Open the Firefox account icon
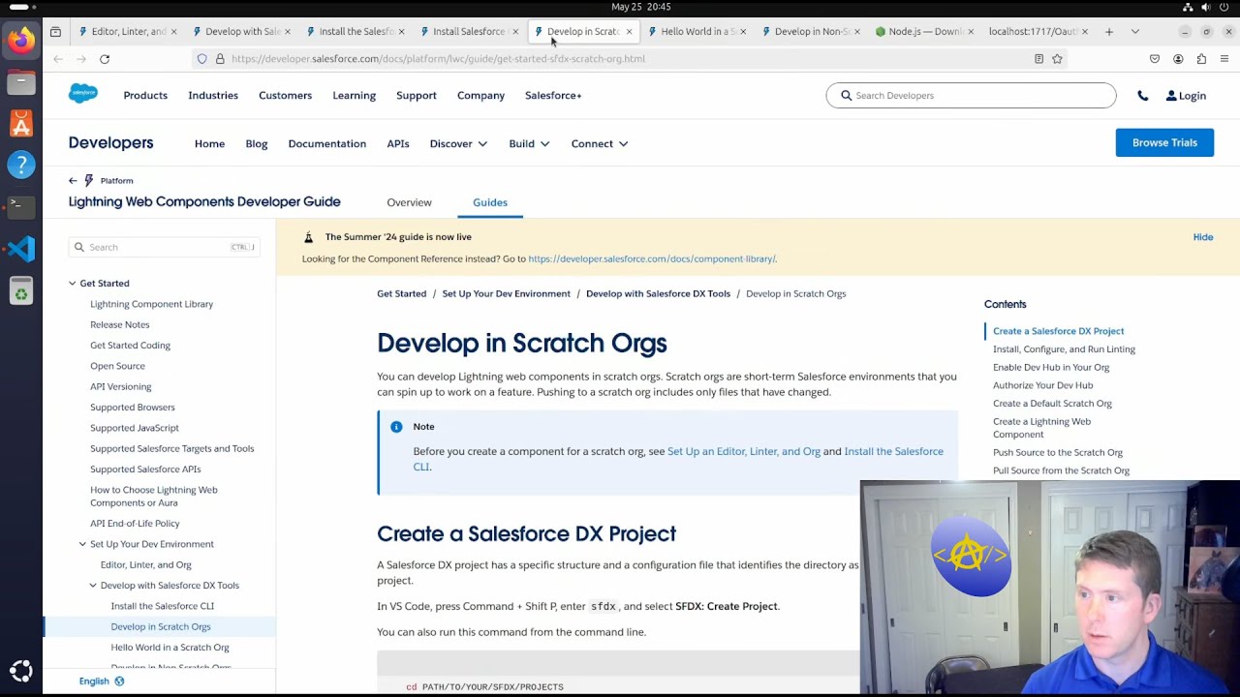This screenshot has width=1240, height=697. [x=1178, y=59]
